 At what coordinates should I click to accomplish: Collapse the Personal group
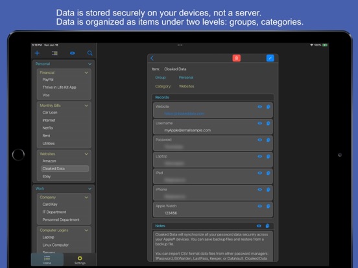[89, 64]
